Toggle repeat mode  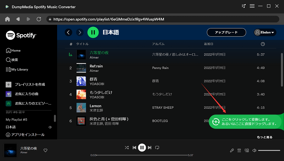[157, 147]
